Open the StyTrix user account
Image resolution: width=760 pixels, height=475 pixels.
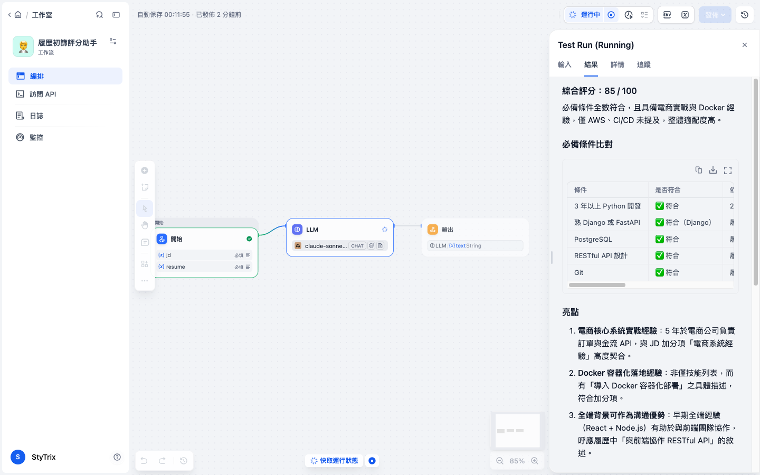pos(34,457)
